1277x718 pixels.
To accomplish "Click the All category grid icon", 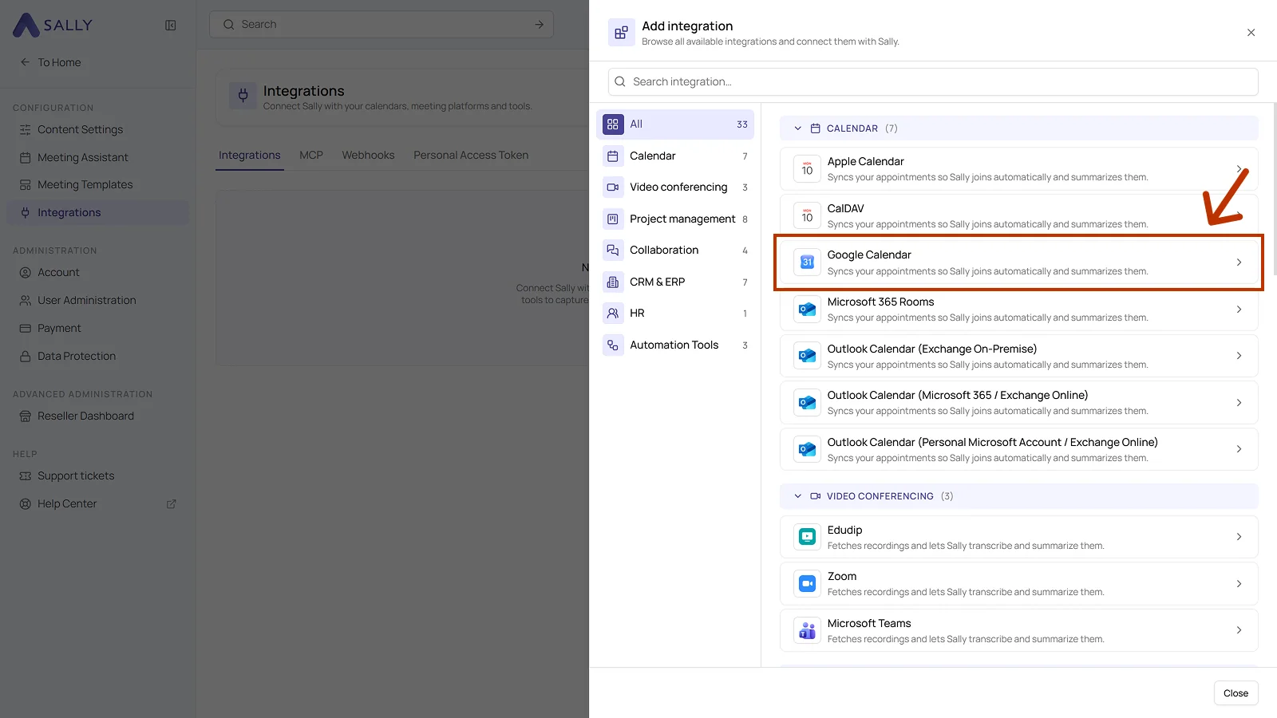I will [613, 124].
